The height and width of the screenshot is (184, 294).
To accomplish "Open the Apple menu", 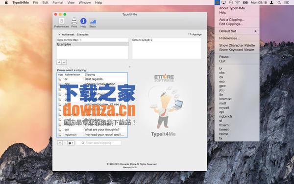I will [x=6, y=2].
